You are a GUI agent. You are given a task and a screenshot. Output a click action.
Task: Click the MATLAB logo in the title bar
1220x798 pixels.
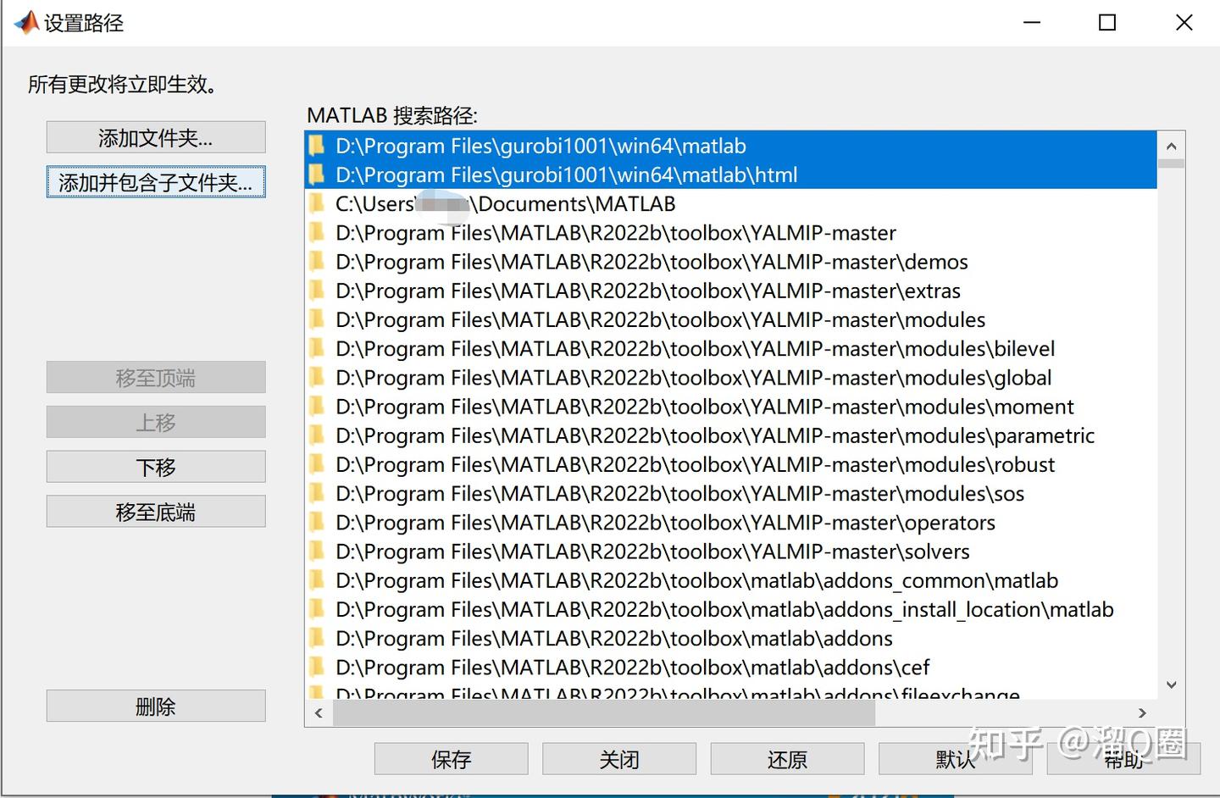[25, 23]
